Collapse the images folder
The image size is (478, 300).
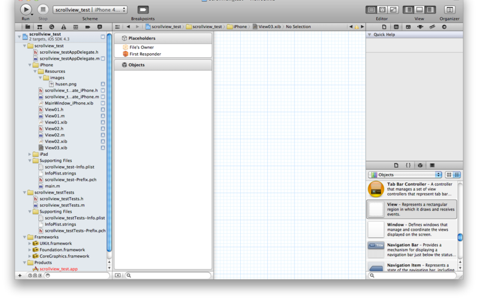coord(40,78)
